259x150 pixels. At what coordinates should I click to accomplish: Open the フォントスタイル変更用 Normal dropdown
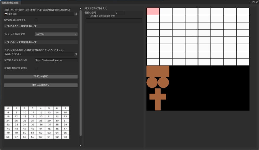56,34
